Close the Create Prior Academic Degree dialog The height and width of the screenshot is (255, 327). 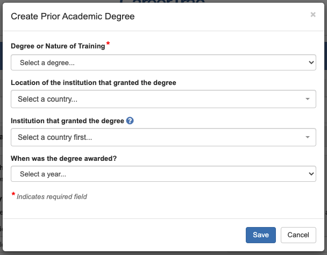(313, 15)
